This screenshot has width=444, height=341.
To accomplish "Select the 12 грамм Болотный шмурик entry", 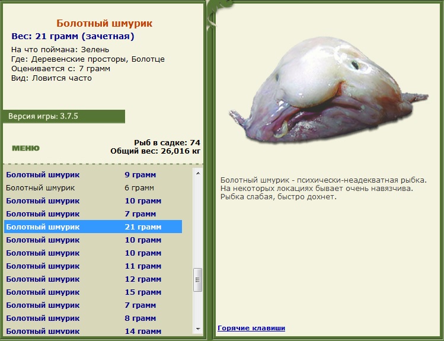I will 93,279.
